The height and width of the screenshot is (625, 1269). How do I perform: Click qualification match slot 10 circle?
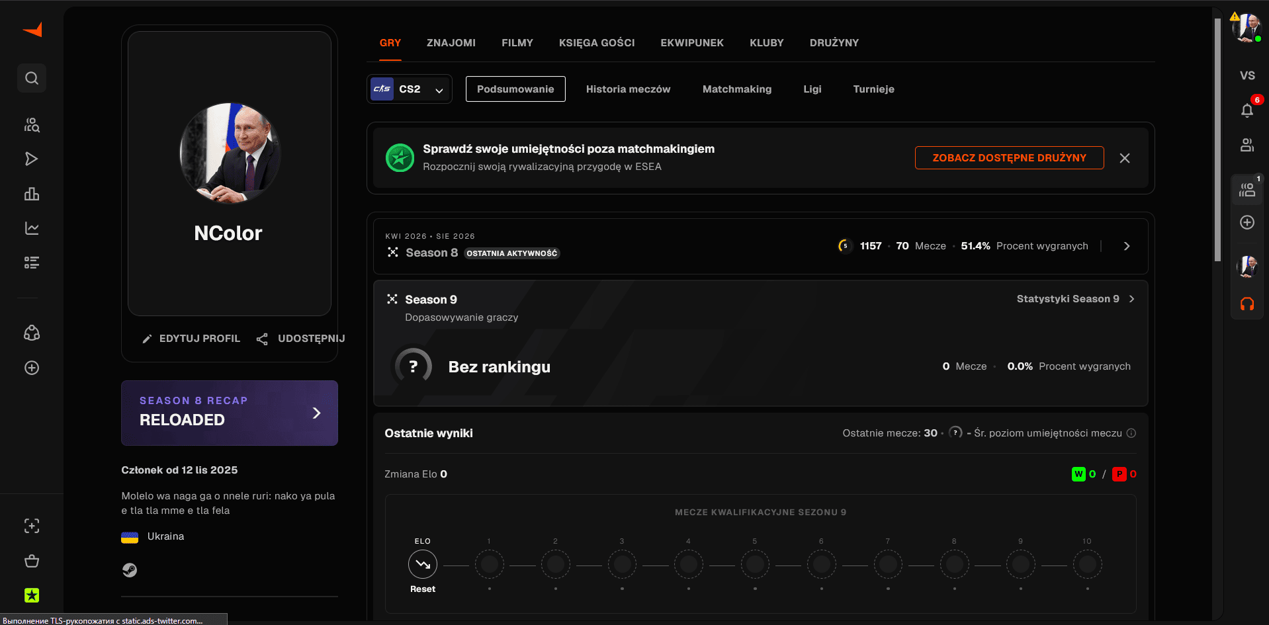pos(1087,565)
